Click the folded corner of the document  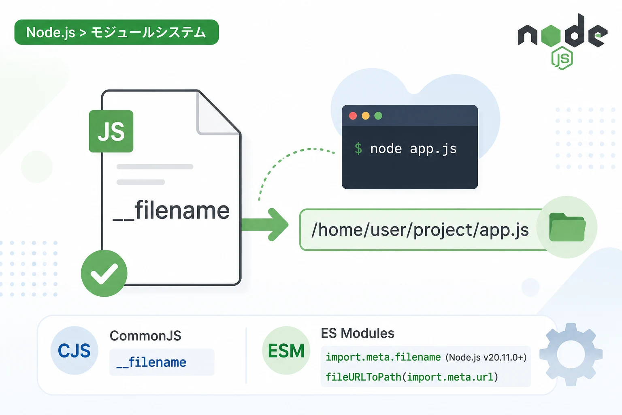click(218, 113)
